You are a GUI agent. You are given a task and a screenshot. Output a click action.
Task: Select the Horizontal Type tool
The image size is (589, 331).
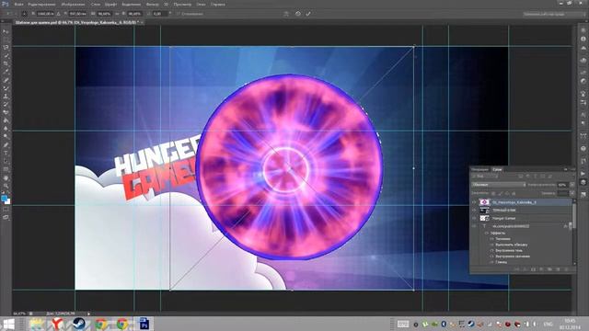(x=6, y=154)
